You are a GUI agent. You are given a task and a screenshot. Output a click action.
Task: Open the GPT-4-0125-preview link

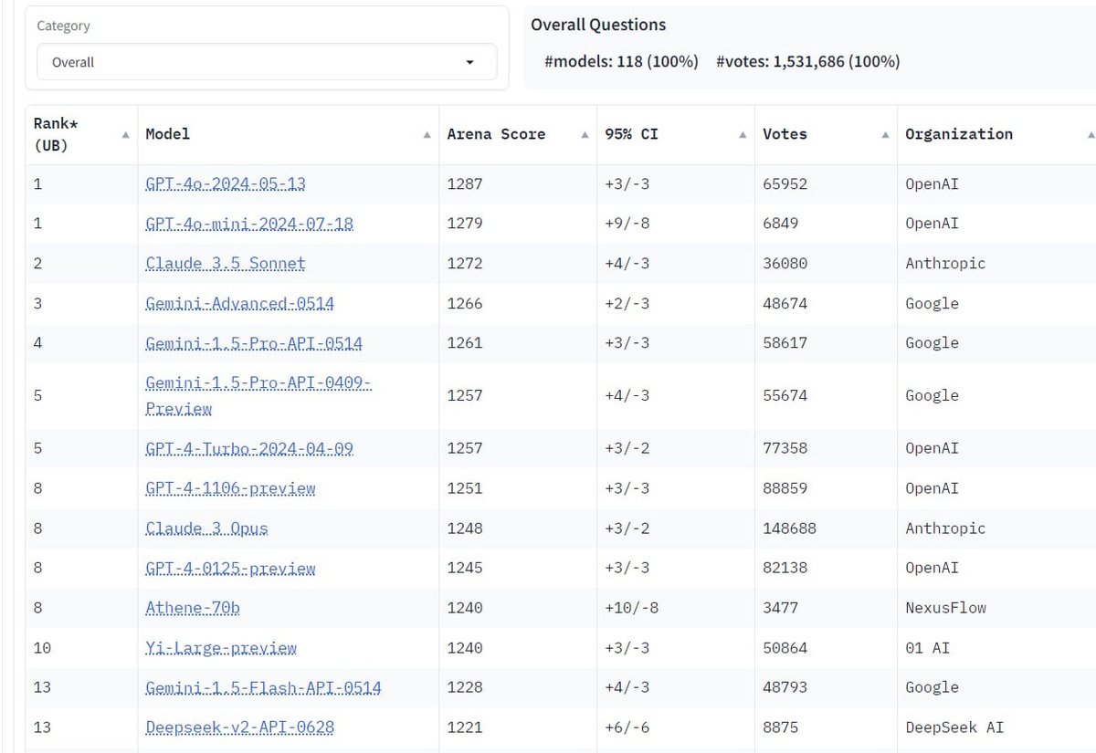point(230,568)
